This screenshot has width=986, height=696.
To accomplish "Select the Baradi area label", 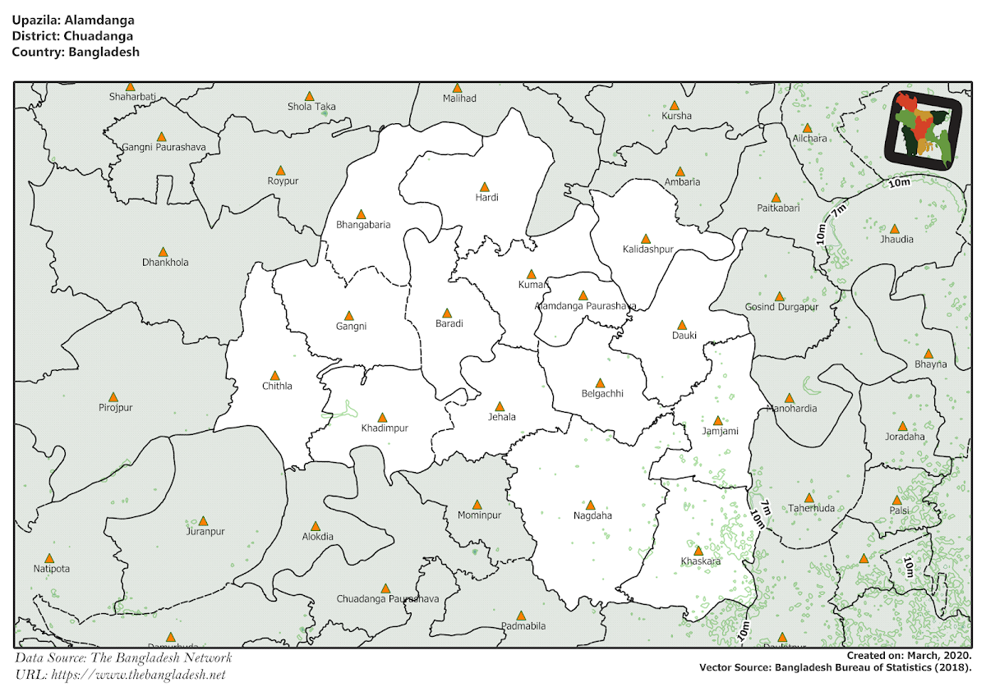I will point(449,323).
